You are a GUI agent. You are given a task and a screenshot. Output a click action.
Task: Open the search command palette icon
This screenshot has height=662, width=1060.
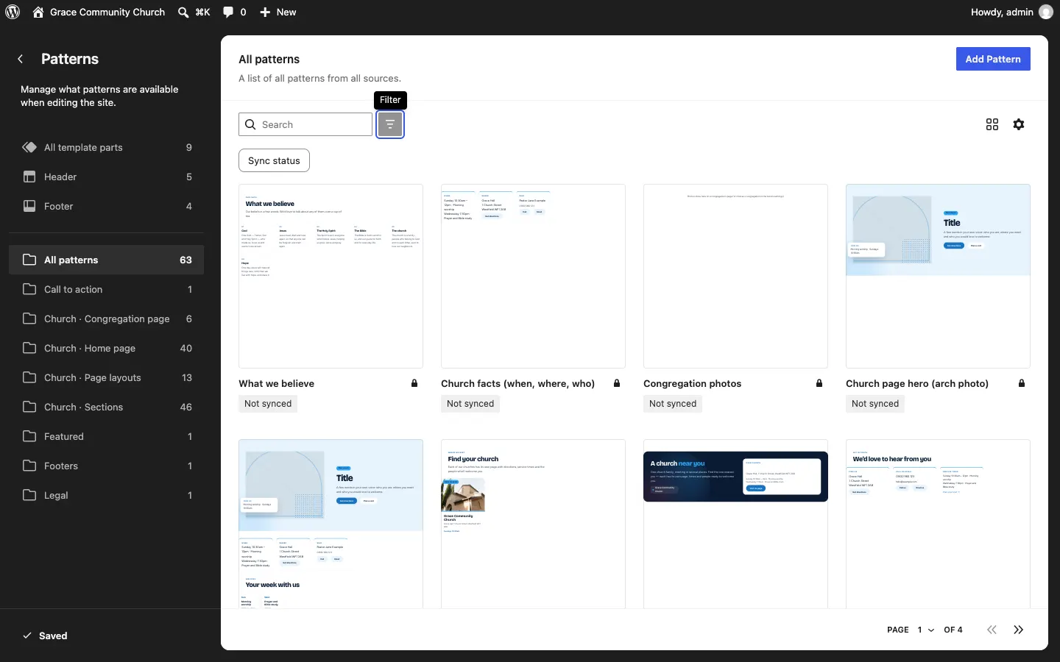coord(183,12)
